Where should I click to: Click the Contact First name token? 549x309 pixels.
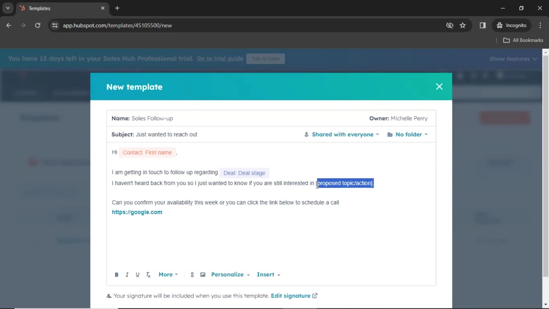coord(147,152)
